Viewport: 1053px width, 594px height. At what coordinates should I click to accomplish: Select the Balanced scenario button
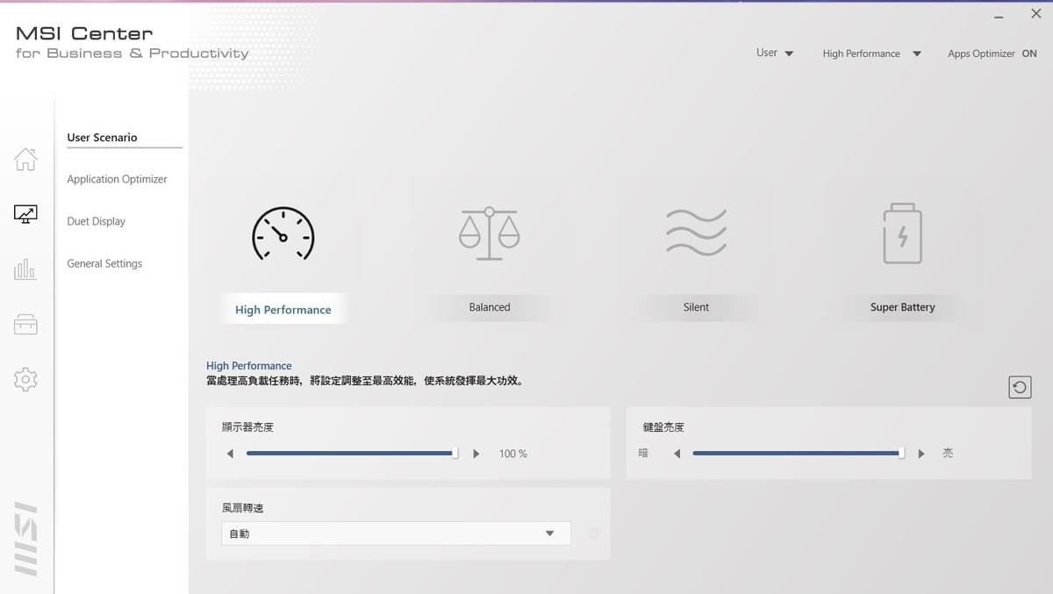[490, 307]
